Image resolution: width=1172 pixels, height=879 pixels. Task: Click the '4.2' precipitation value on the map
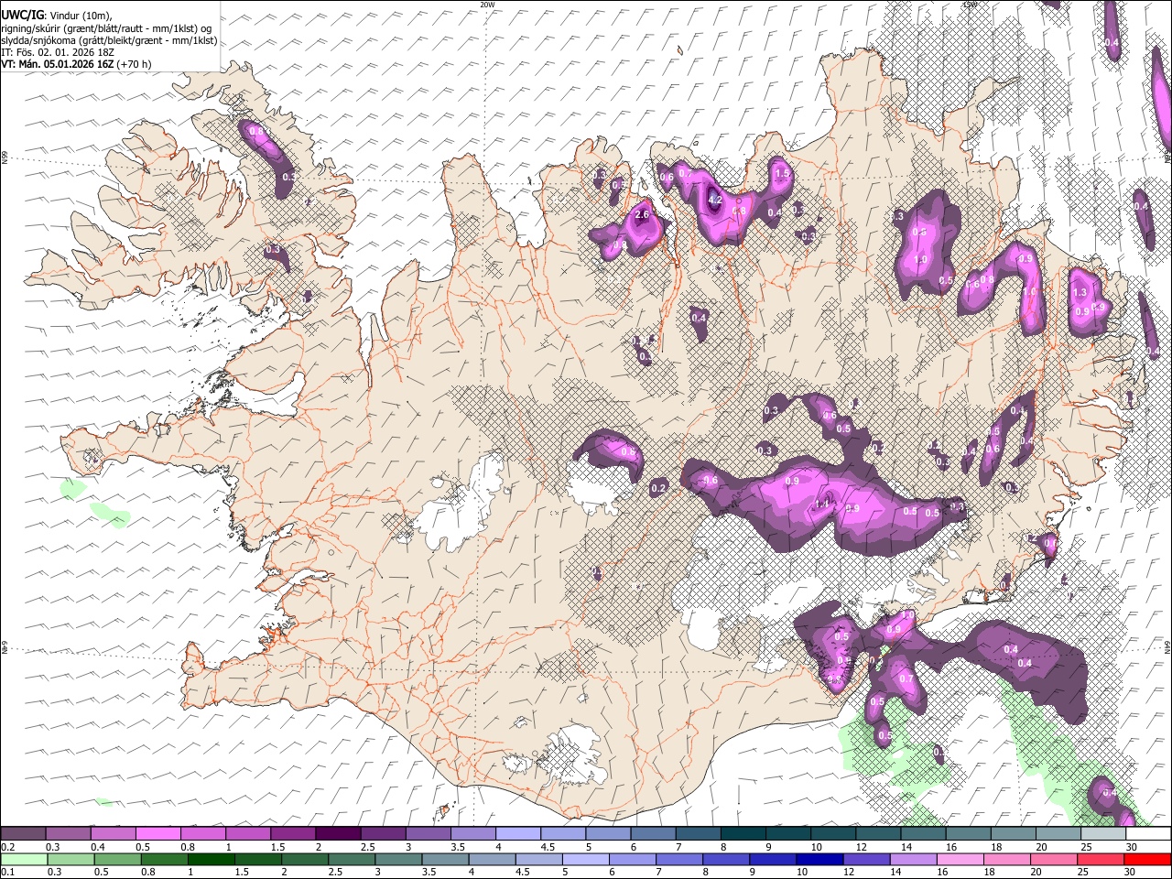click(x=716, y=201)
